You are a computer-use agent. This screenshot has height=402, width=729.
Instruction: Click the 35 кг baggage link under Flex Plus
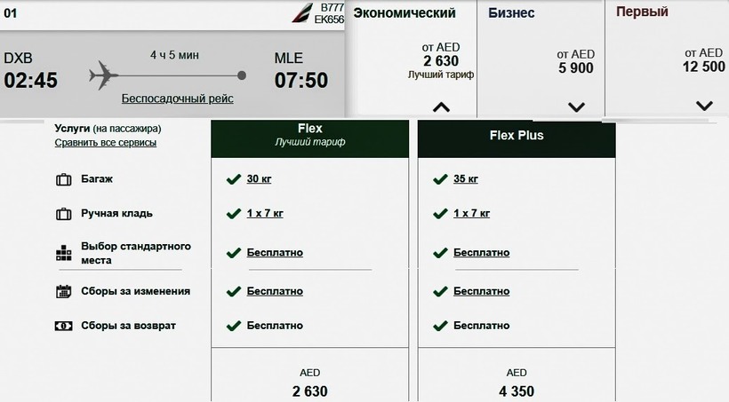click(x=465, y=179)
